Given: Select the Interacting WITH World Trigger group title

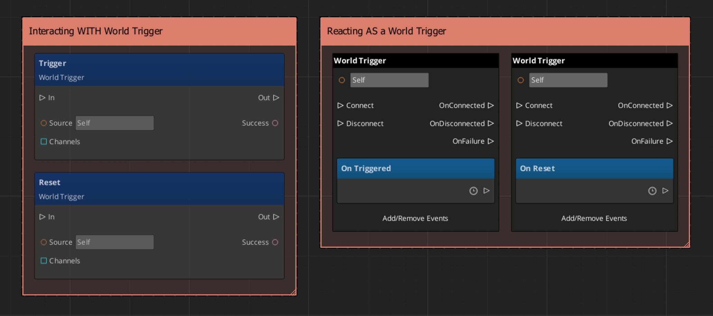Looking at the screenshot, I should coord(96,31).
